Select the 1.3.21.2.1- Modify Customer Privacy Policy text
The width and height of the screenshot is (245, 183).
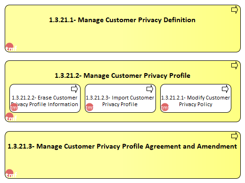pyautogui.click(x=196, y=101)
